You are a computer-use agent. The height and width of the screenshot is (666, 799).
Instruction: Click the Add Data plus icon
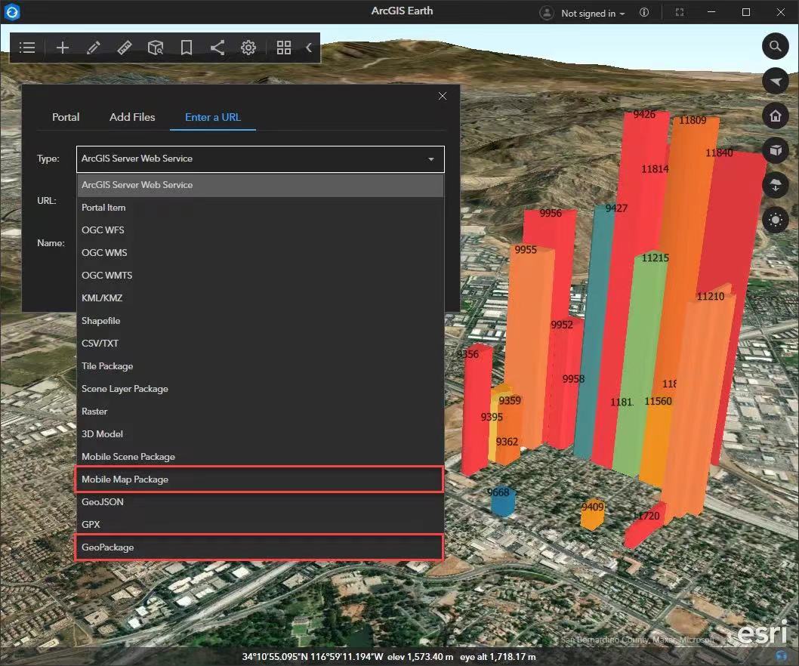click(x=63, y=48)
